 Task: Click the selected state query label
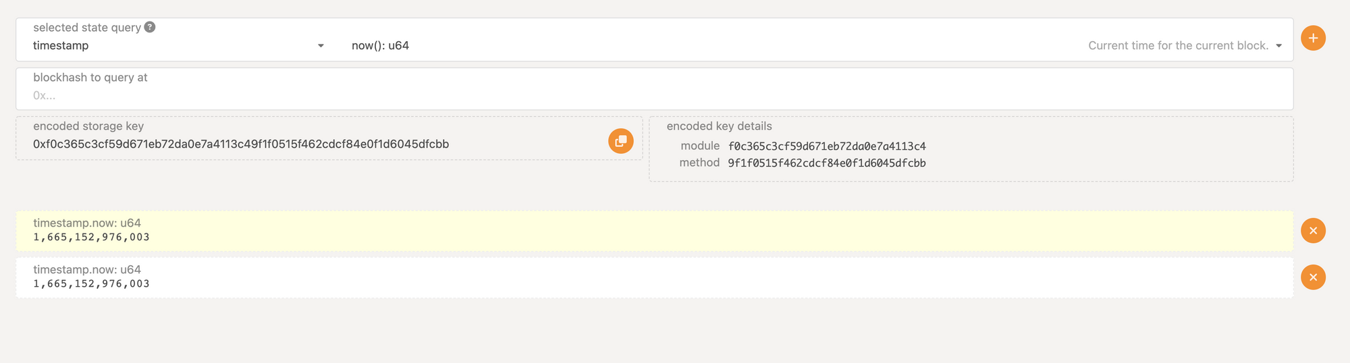(x=87, y=28)
